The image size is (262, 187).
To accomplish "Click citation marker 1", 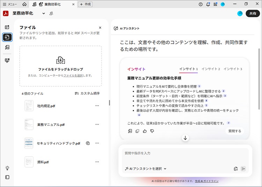I will pos(199,86).
